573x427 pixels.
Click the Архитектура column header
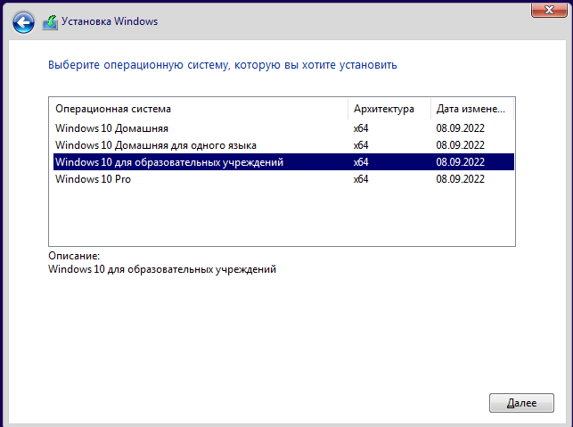tap(389, 109)
